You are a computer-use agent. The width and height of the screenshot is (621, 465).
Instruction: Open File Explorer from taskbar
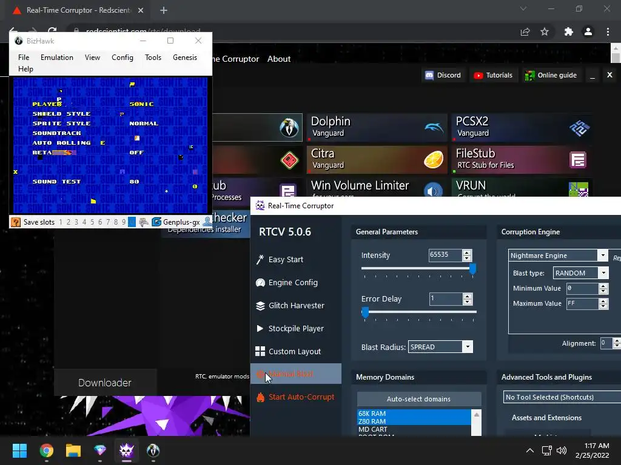click(x=73, y=450)
